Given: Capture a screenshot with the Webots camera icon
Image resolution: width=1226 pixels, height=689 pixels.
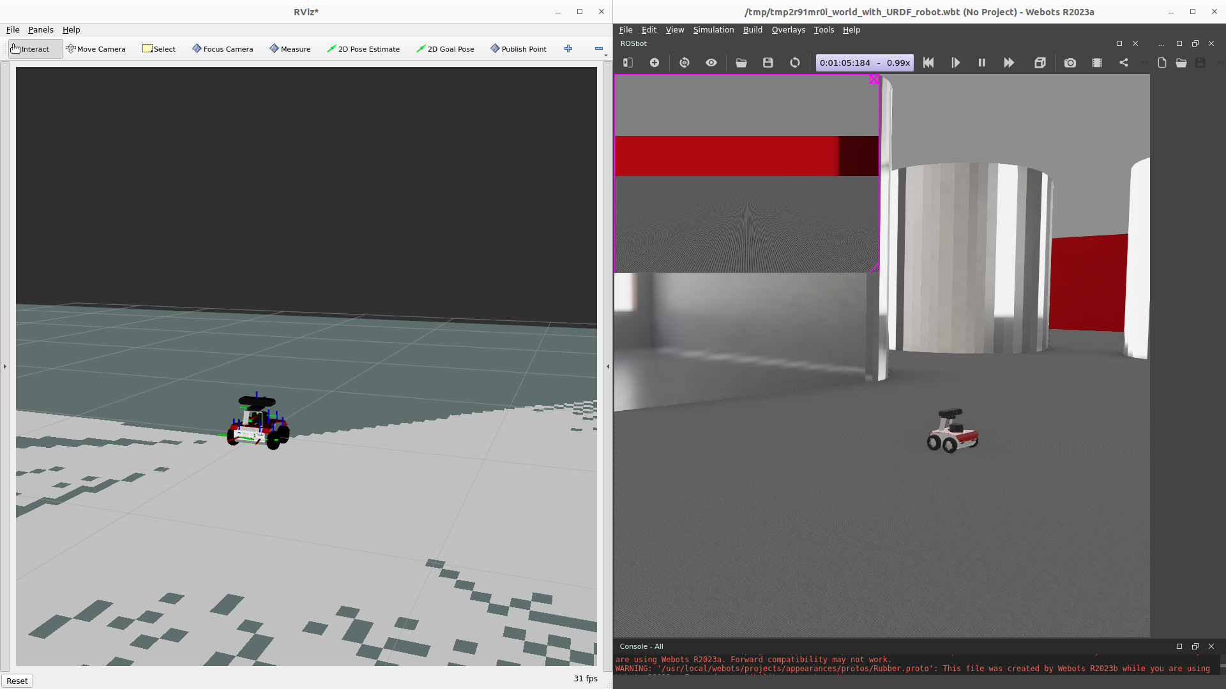Looking at the screenshot, I should (x=1070, y=63).
